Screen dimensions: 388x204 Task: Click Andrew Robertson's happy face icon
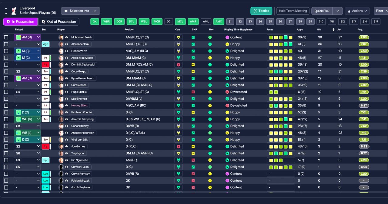tap(227, 133)
